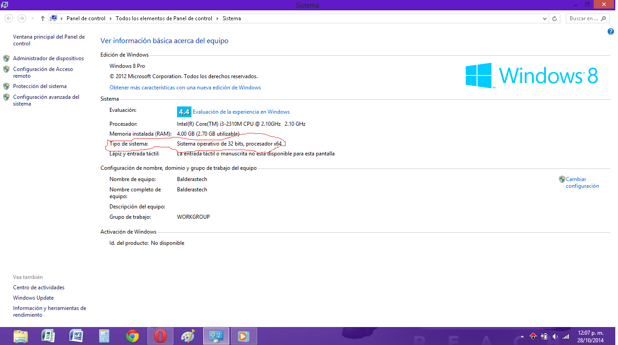This screenshot has height=345, width=618.
Task: Launch Google Chrome from the taskbar
Action: [132, 336]
